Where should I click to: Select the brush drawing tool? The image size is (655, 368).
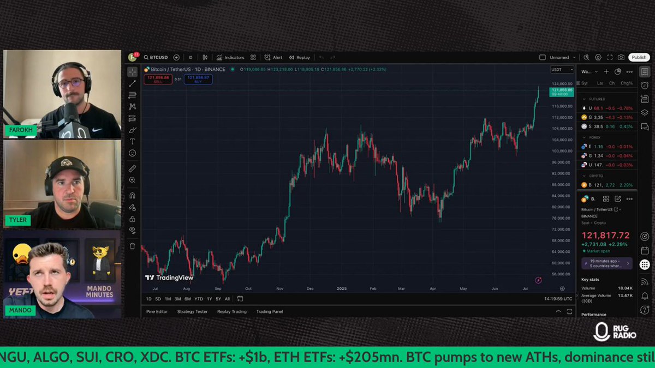click(x=133, y=130)
